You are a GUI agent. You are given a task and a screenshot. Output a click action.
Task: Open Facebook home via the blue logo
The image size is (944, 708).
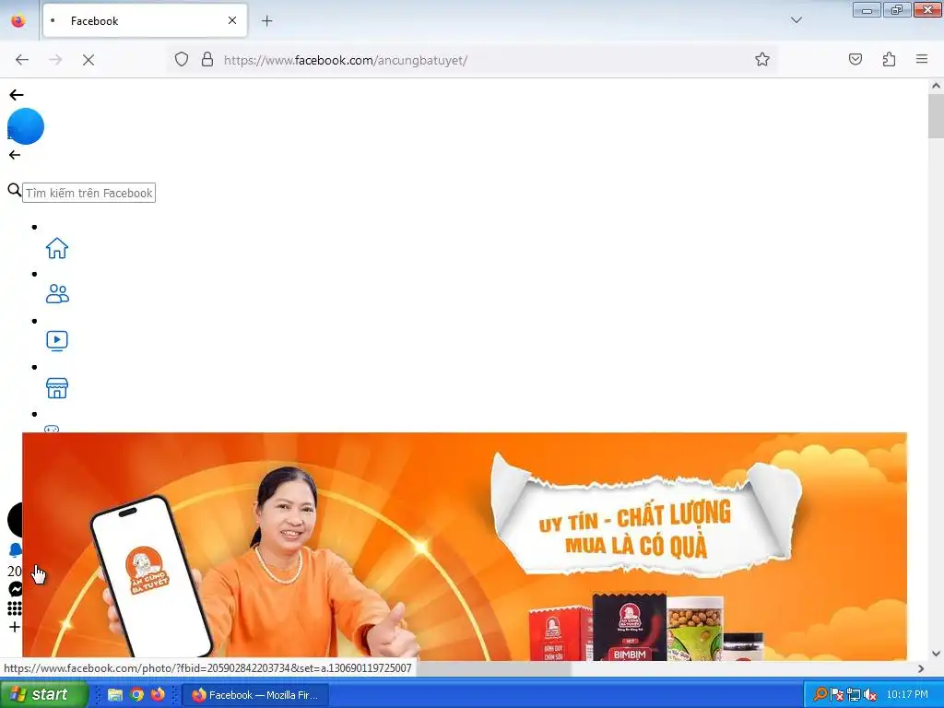click(x=26, y=126)
